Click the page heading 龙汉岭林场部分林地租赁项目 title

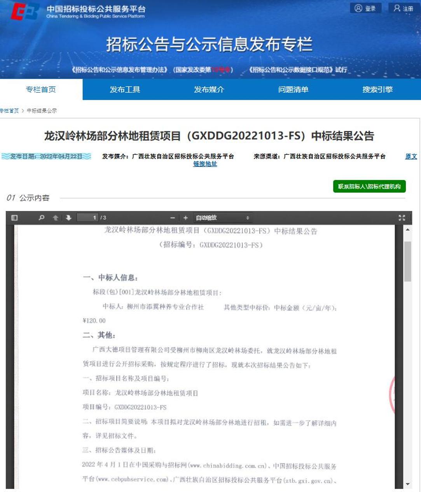click(209, 136)
